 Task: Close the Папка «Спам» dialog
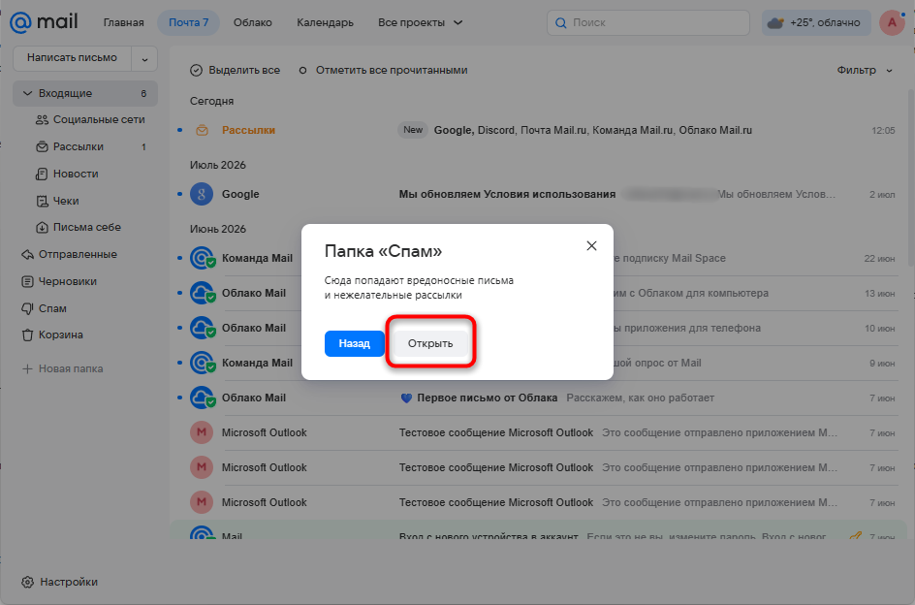point(591,246)
